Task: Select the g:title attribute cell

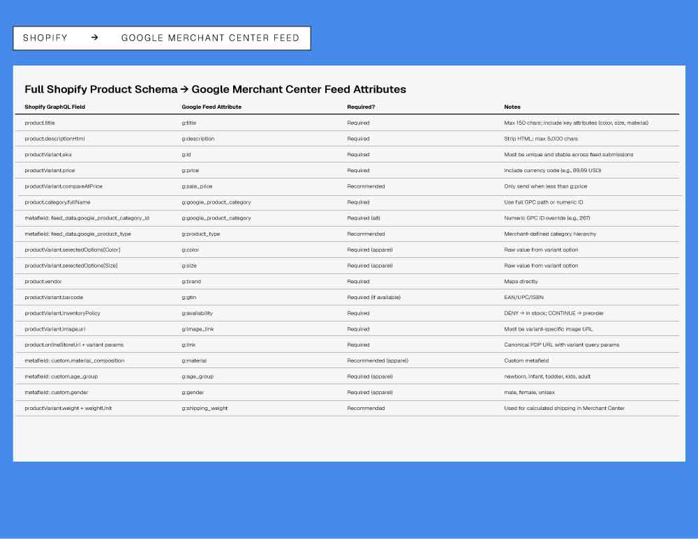Action: (188, 123)
